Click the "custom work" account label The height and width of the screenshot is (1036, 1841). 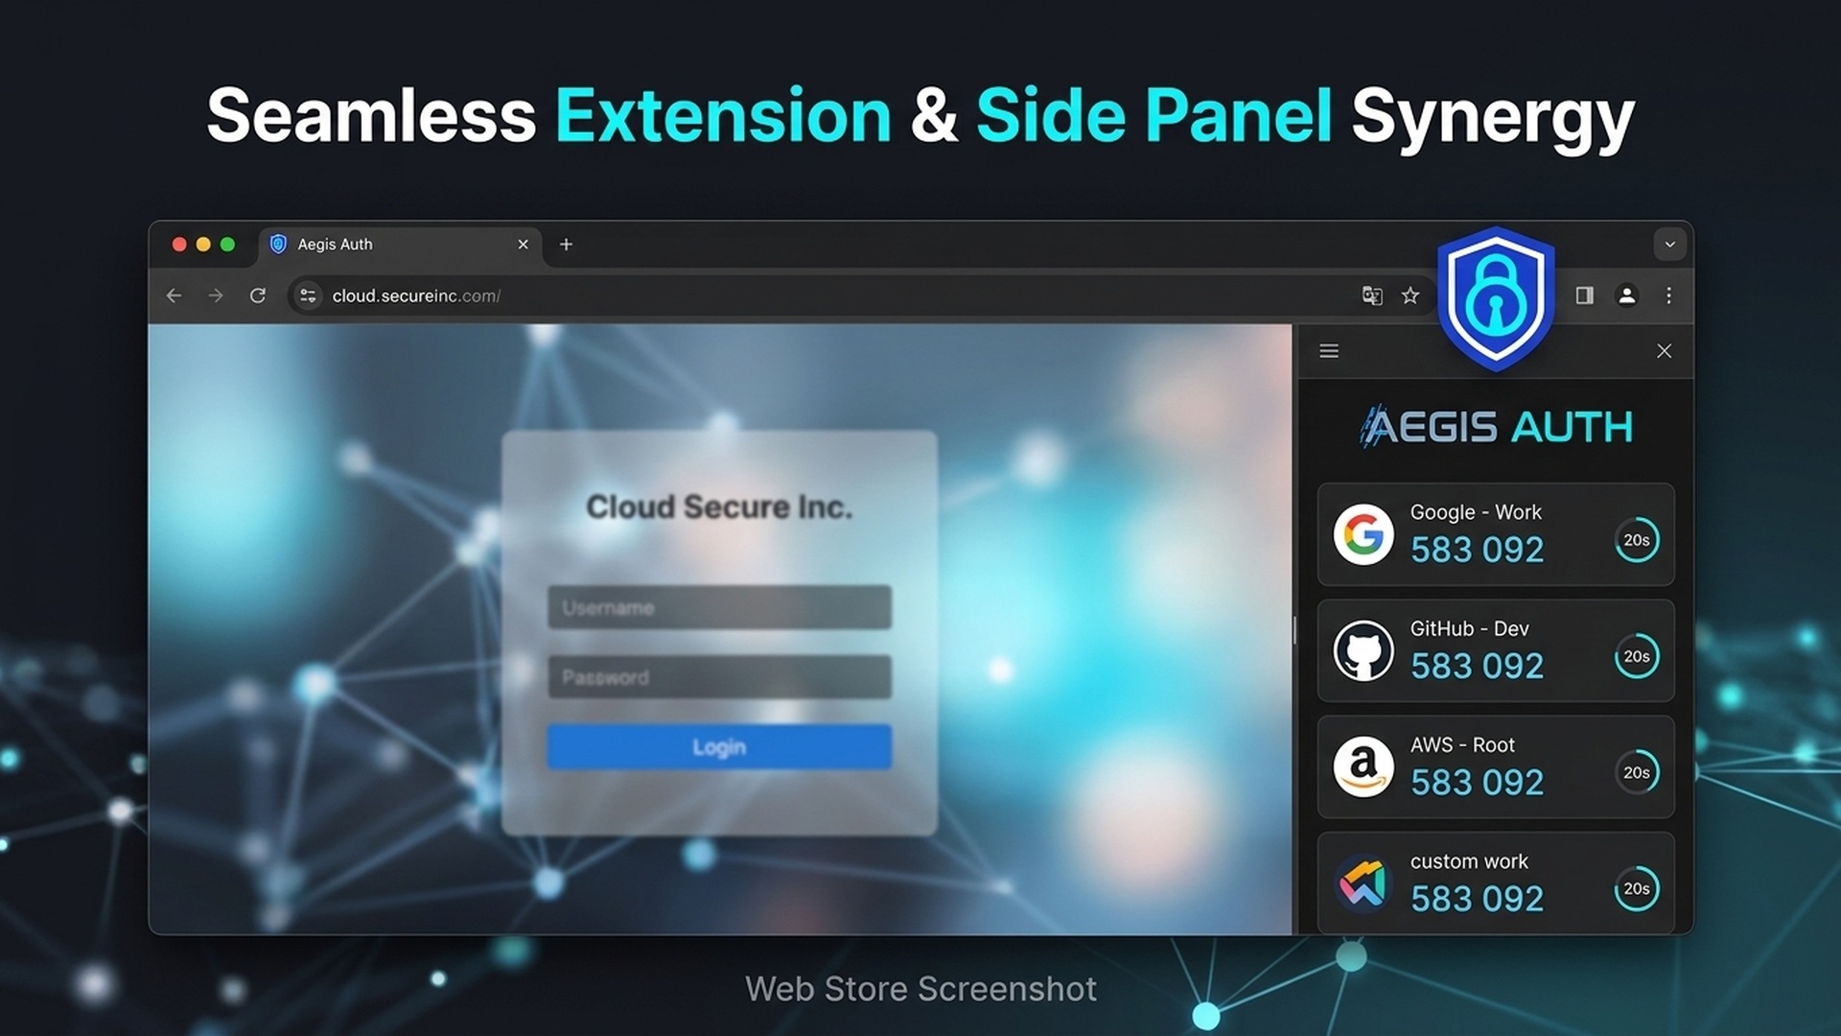coord(1469,861)
